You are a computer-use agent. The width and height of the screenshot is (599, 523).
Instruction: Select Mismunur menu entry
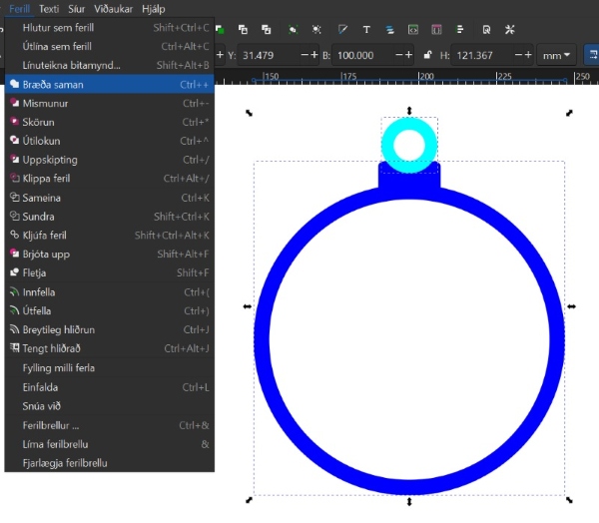pyautogui.click(x=45, y=104)
